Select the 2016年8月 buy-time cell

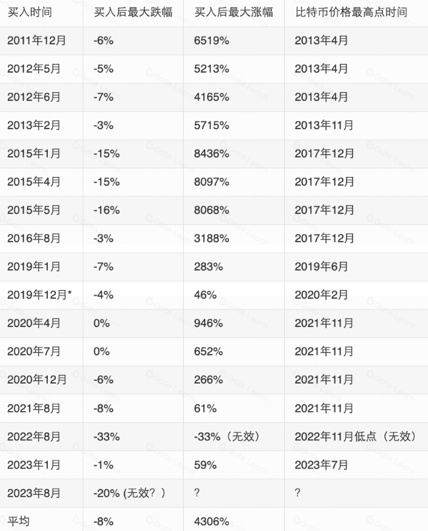click(x=34, y=238)
